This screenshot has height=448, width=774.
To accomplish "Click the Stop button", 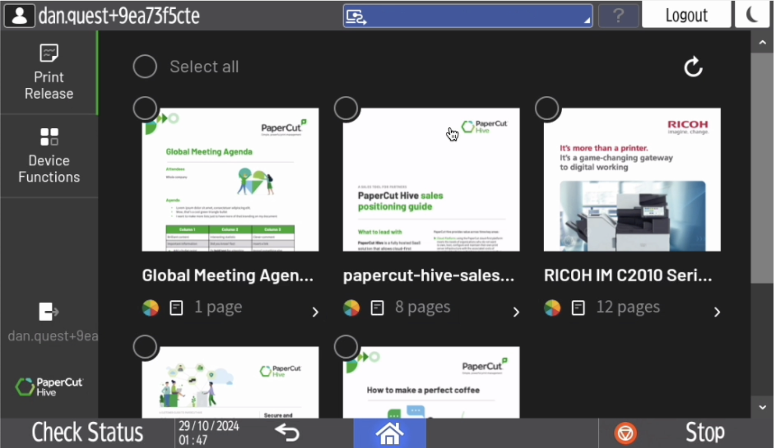I will click(686, 433).
